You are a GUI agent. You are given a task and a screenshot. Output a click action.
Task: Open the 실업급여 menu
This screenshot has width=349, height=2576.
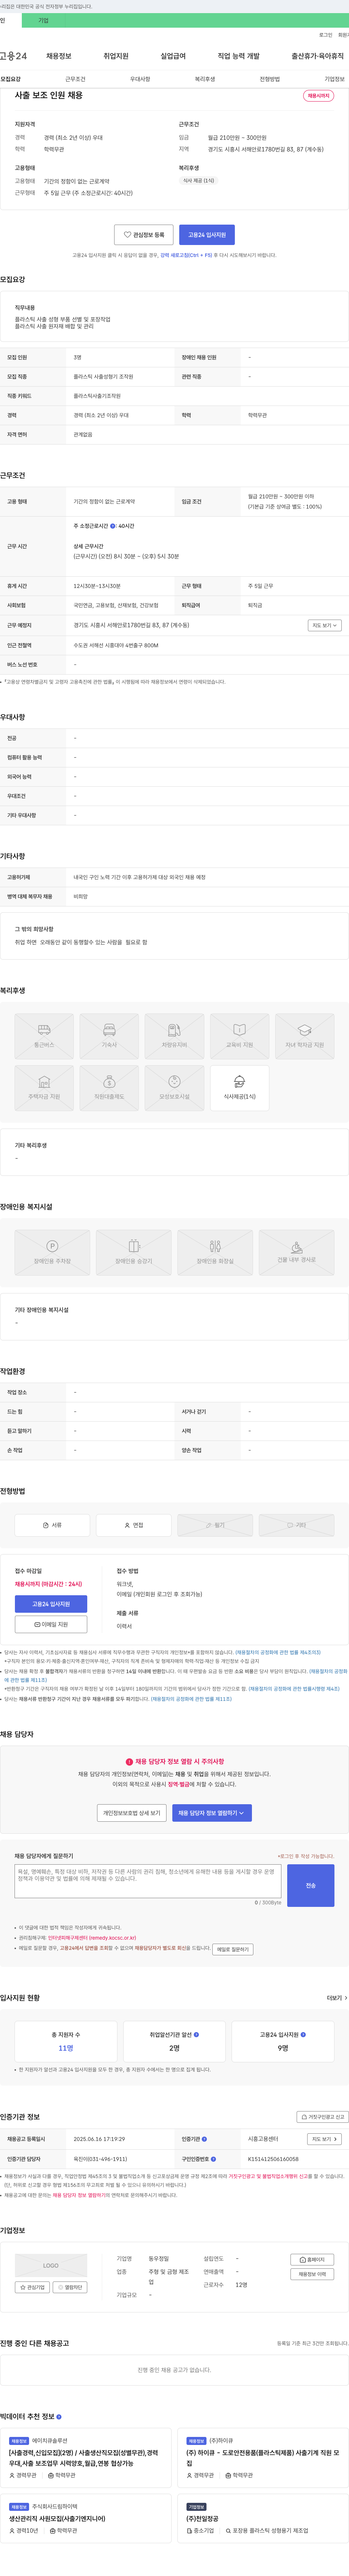(x=173, y=56)
